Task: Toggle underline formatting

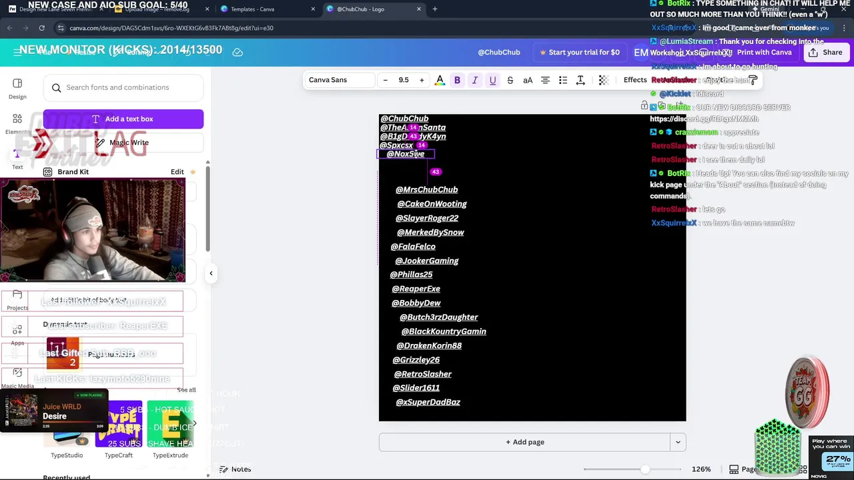Action: point(492,80)
